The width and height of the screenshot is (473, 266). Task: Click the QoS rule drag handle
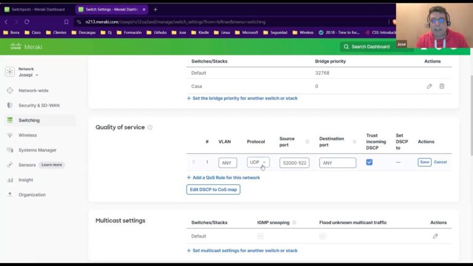click(193, 163)
